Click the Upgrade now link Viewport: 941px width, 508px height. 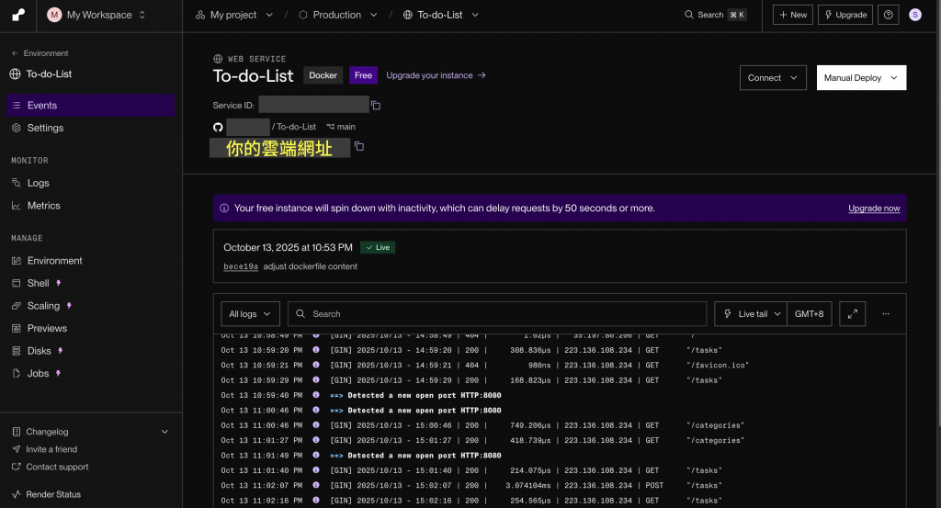874,209
